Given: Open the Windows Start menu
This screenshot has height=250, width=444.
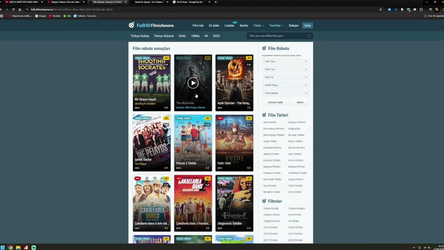Looking at the screenshot, I should tap(3, 248).
